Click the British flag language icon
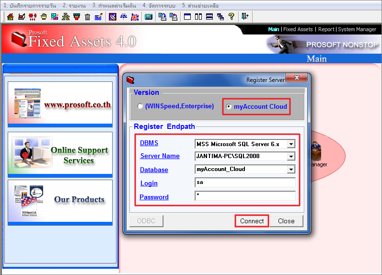The height and width of the screenshot is (275, 382). pos(135,17)
